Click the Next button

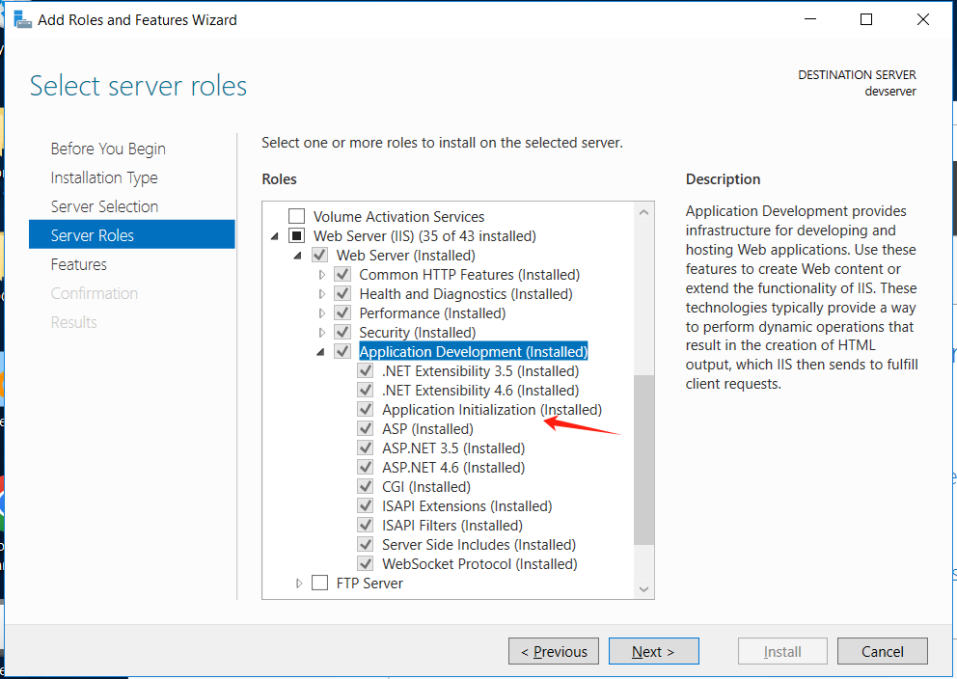tap(654, 652)
